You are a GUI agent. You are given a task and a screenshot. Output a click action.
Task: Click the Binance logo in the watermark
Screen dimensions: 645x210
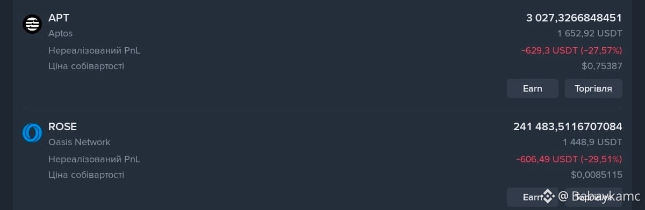[547, 197]
